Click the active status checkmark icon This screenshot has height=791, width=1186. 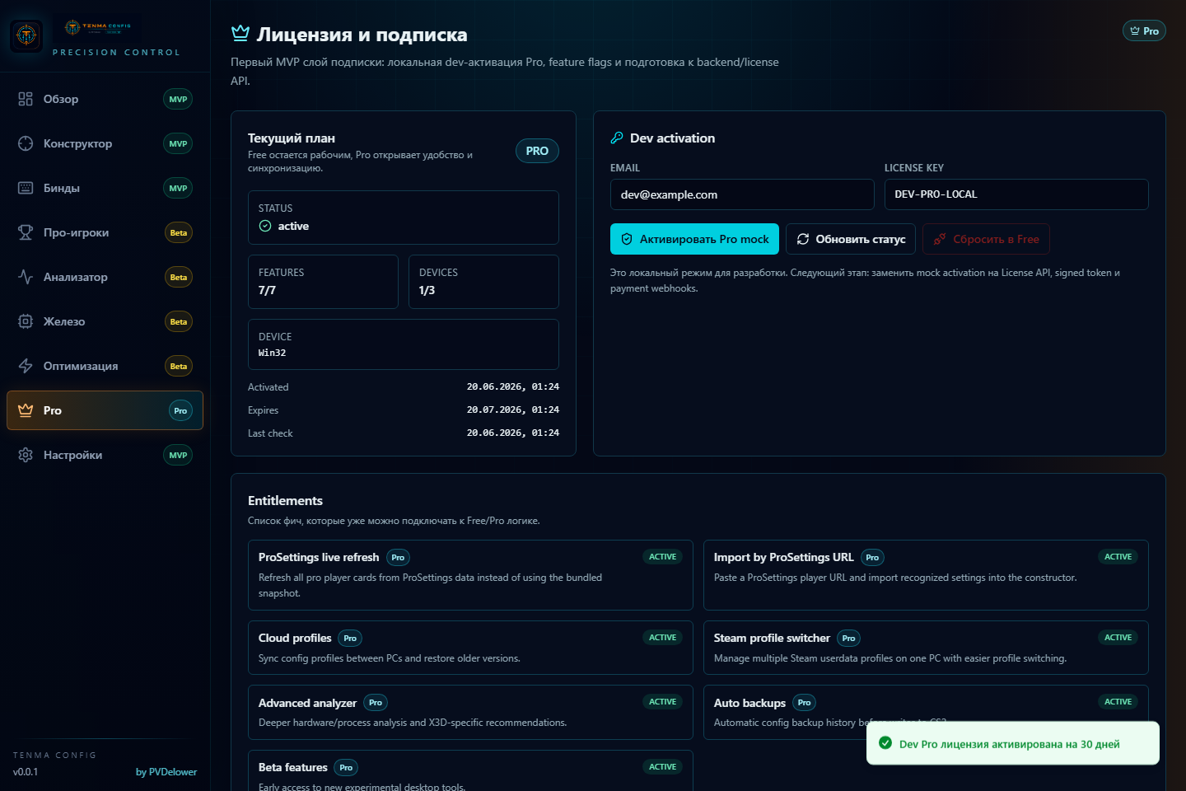(265, 226)
